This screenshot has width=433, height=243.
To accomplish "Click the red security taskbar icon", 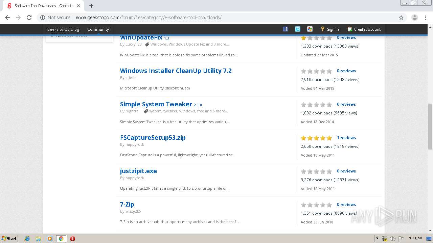I will [72, 239].
